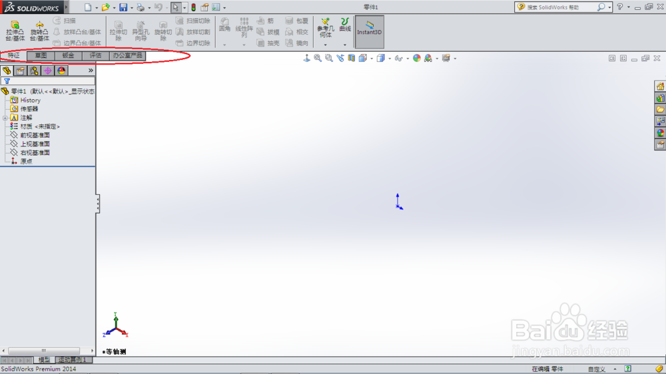Open the PropertyManager tab icon
666x374 pixels.
(21, 71)
